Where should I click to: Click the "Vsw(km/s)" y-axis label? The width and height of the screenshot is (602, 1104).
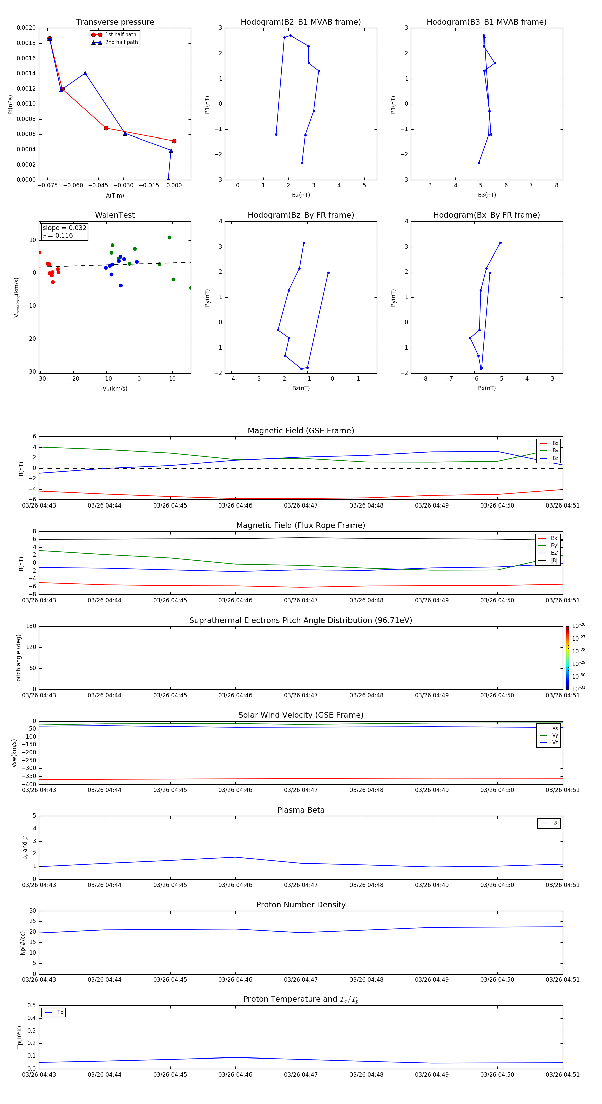(14, 753)
